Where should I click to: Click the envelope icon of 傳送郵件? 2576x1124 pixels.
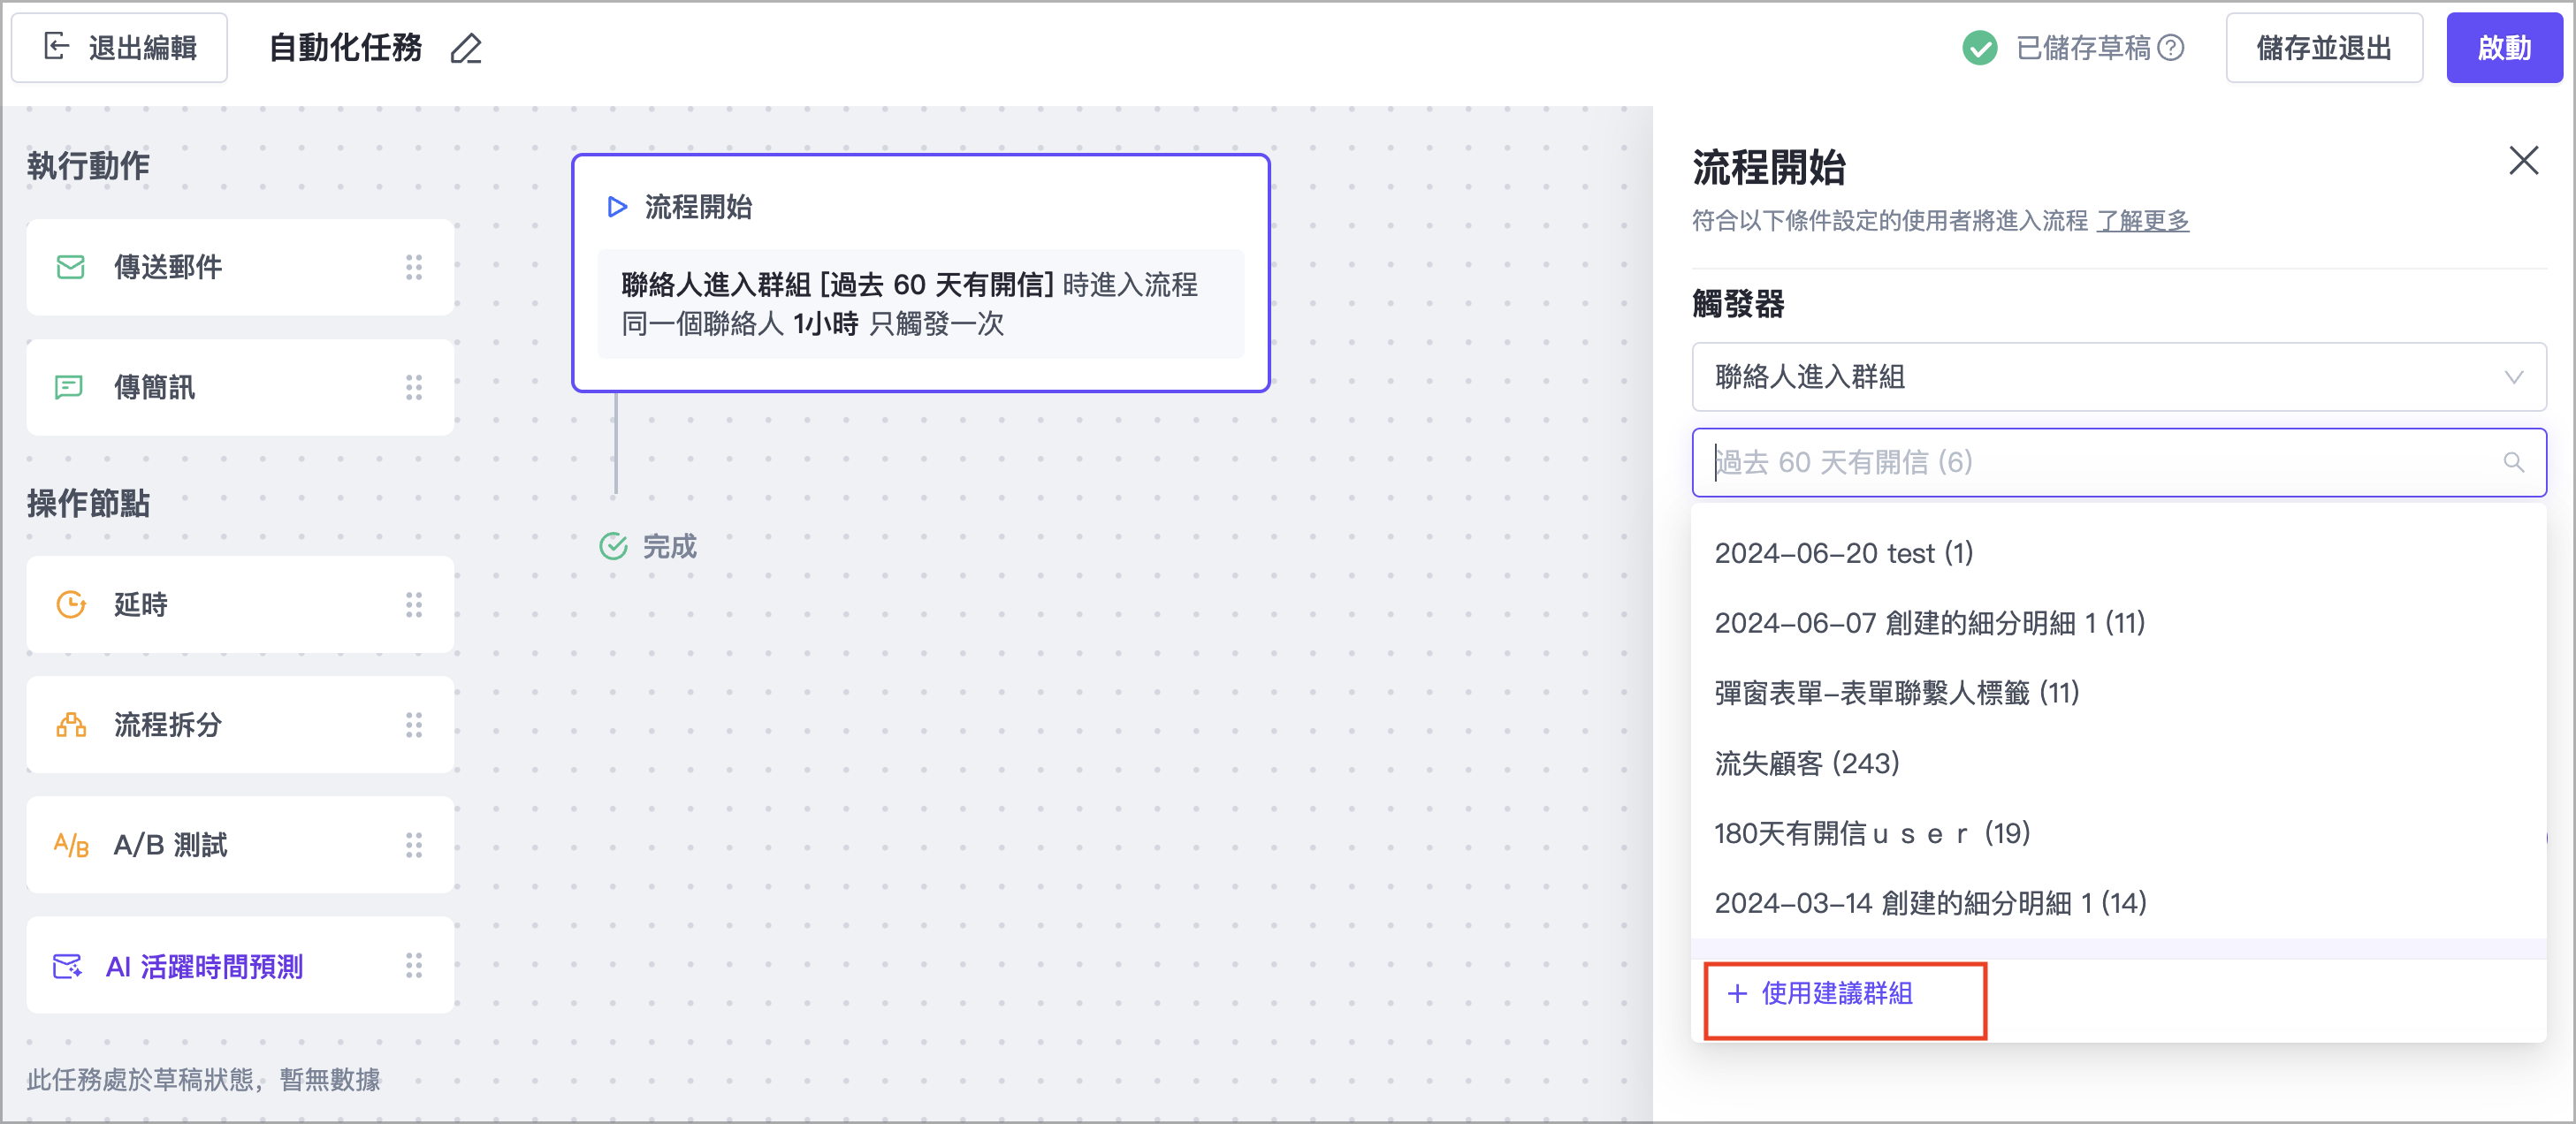[x=70, y=267]
